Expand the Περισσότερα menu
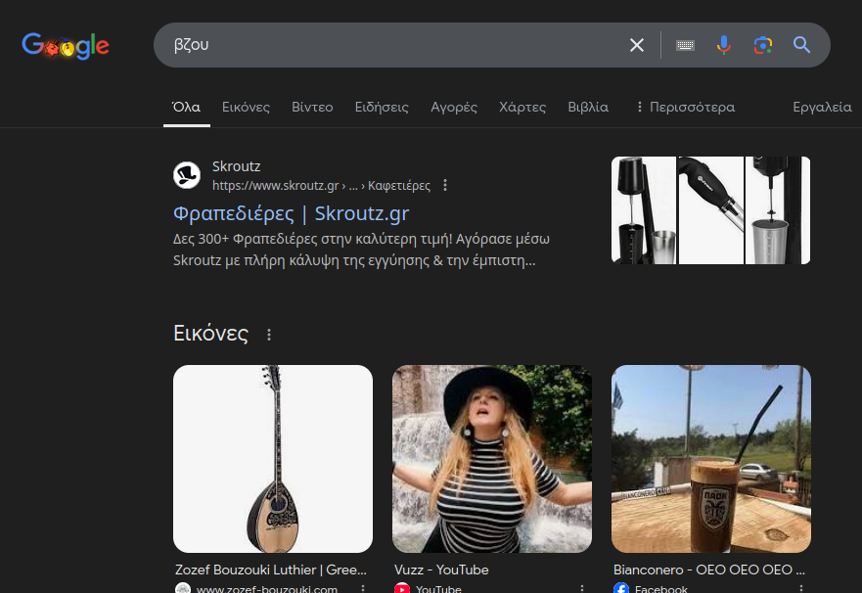 coord(685,108)
